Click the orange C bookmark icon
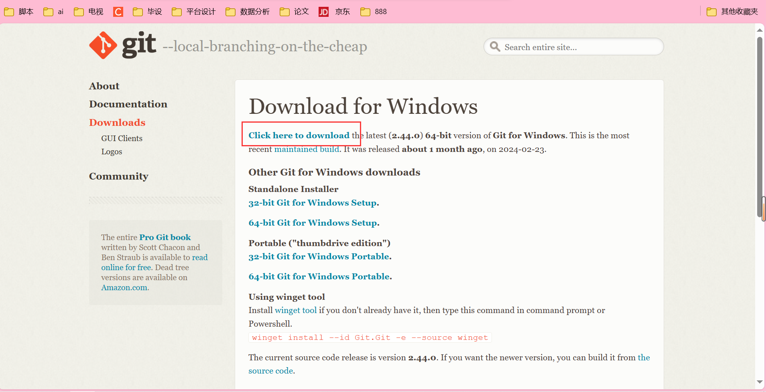766x392 pixels. coord(118,12)
